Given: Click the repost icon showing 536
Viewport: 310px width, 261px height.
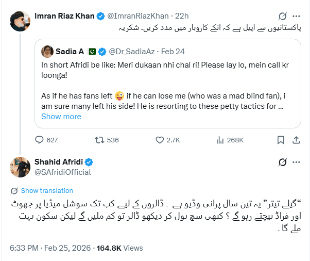Looking at the screenshot, I should 100,140.
